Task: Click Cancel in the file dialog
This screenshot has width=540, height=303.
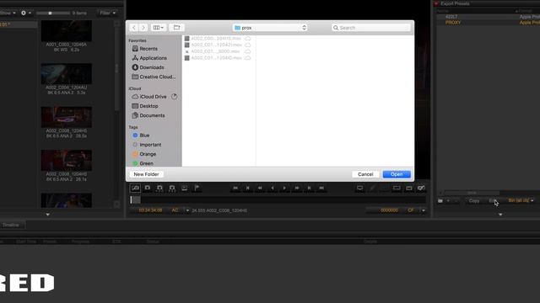Action: (x=365, y=174)
